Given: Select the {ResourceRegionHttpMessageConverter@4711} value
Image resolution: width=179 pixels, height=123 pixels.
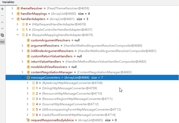Looking at the screenshot, I should (77, 99).
